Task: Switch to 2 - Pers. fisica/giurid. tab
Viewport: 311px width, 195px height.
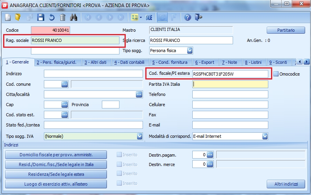Action: 57,62
